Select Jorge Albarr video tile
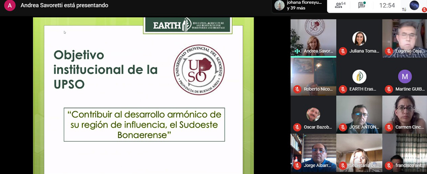 tap(313, 153)
